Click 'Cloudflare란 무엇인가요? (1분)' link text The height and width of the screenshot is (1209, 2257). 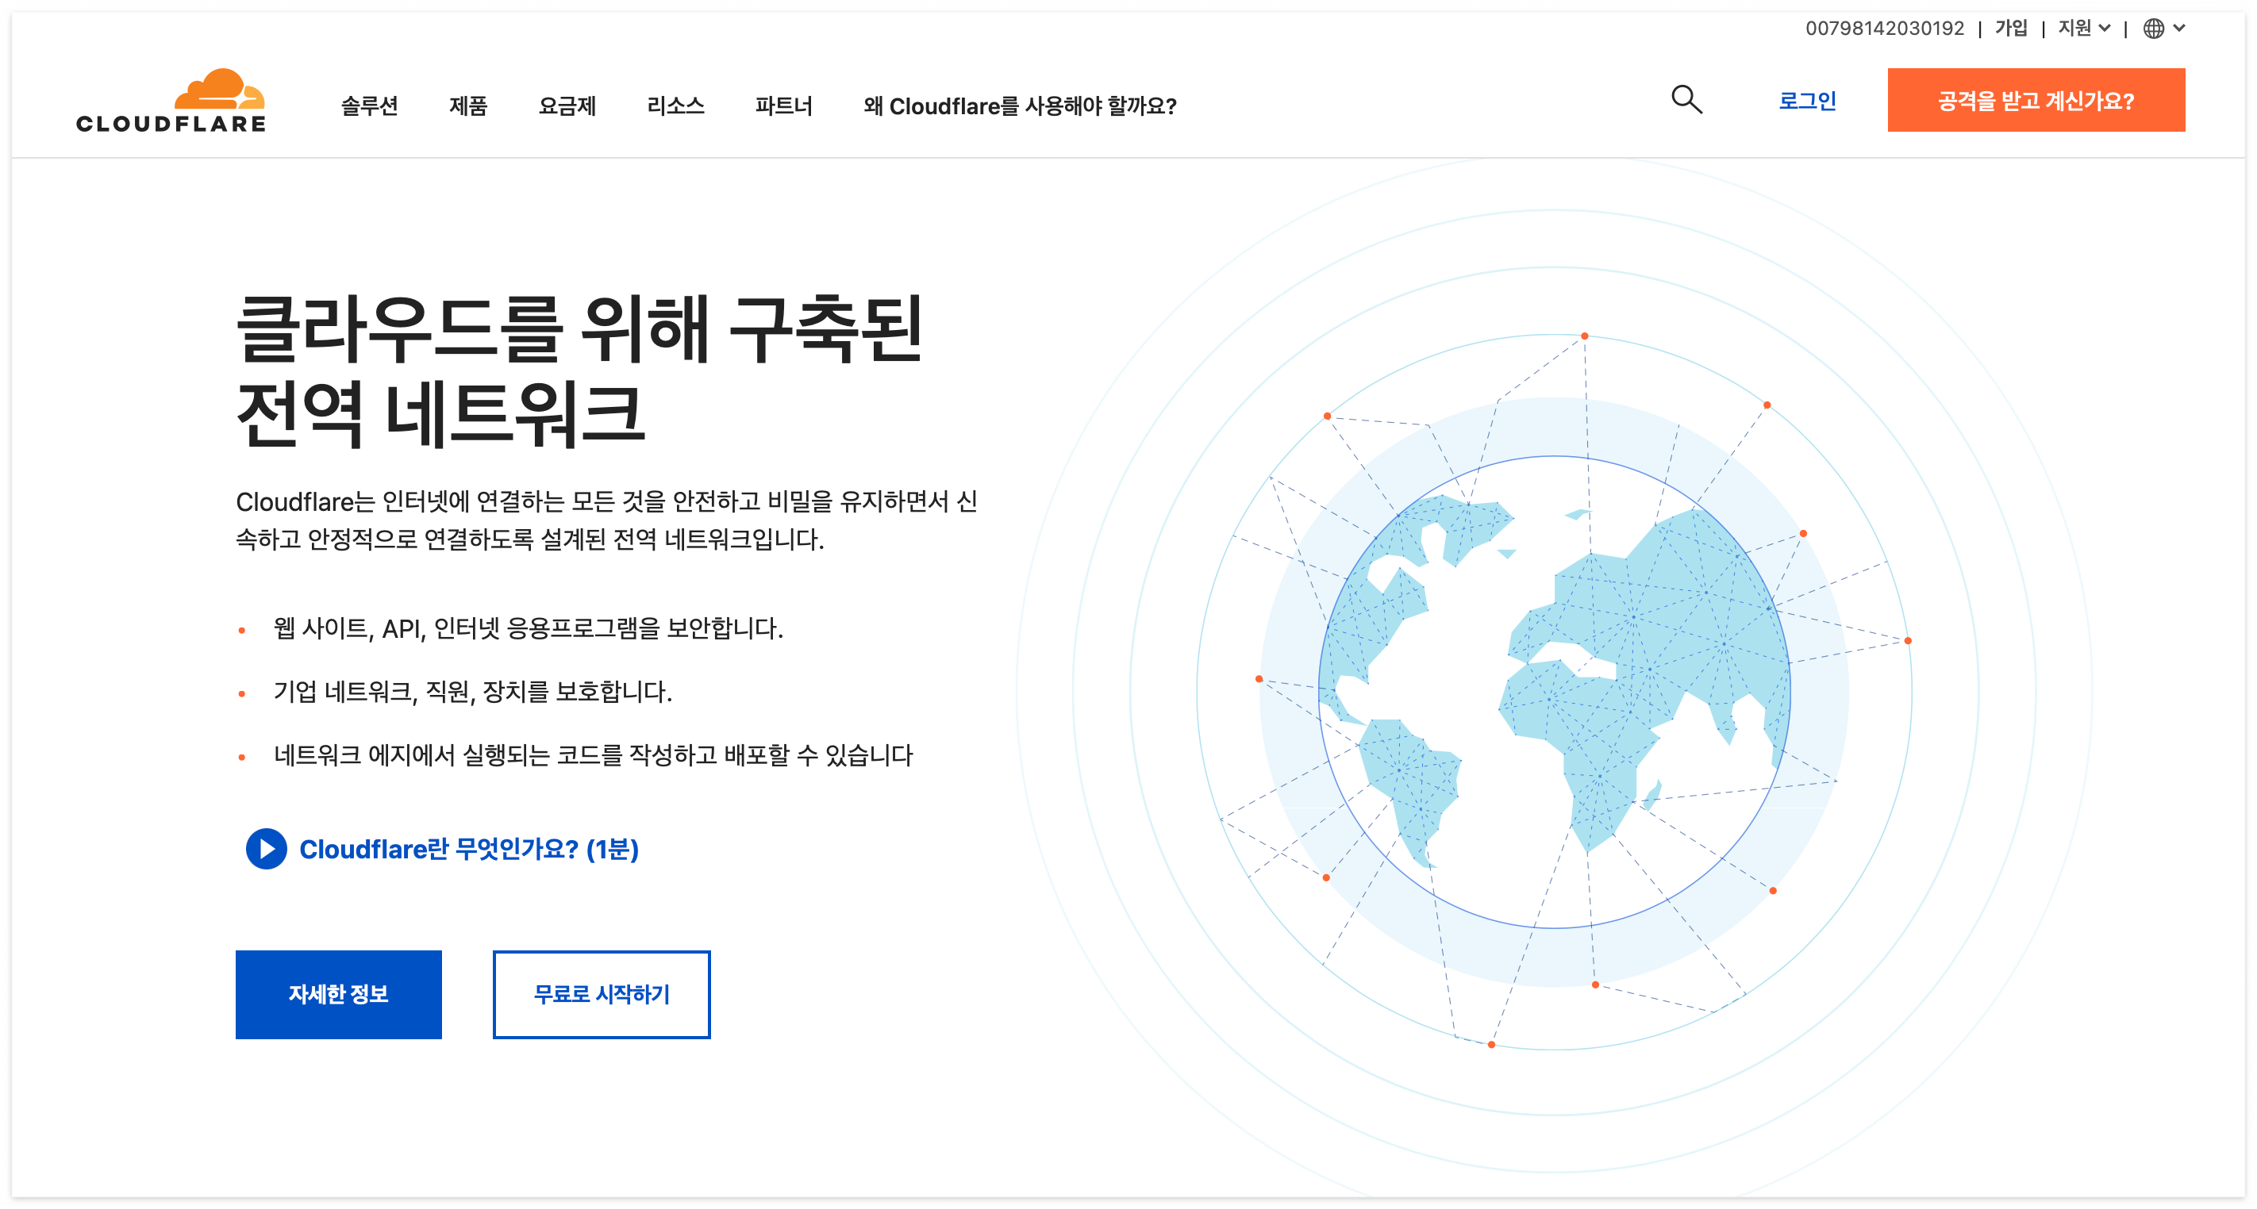(469, 848)
